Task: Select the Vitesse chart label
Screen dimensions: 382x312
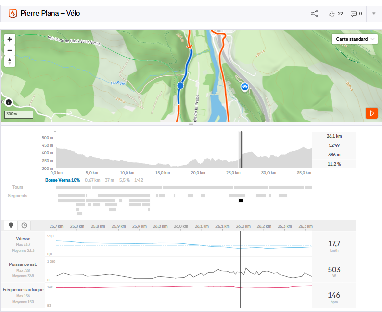Action: [23, 238]
